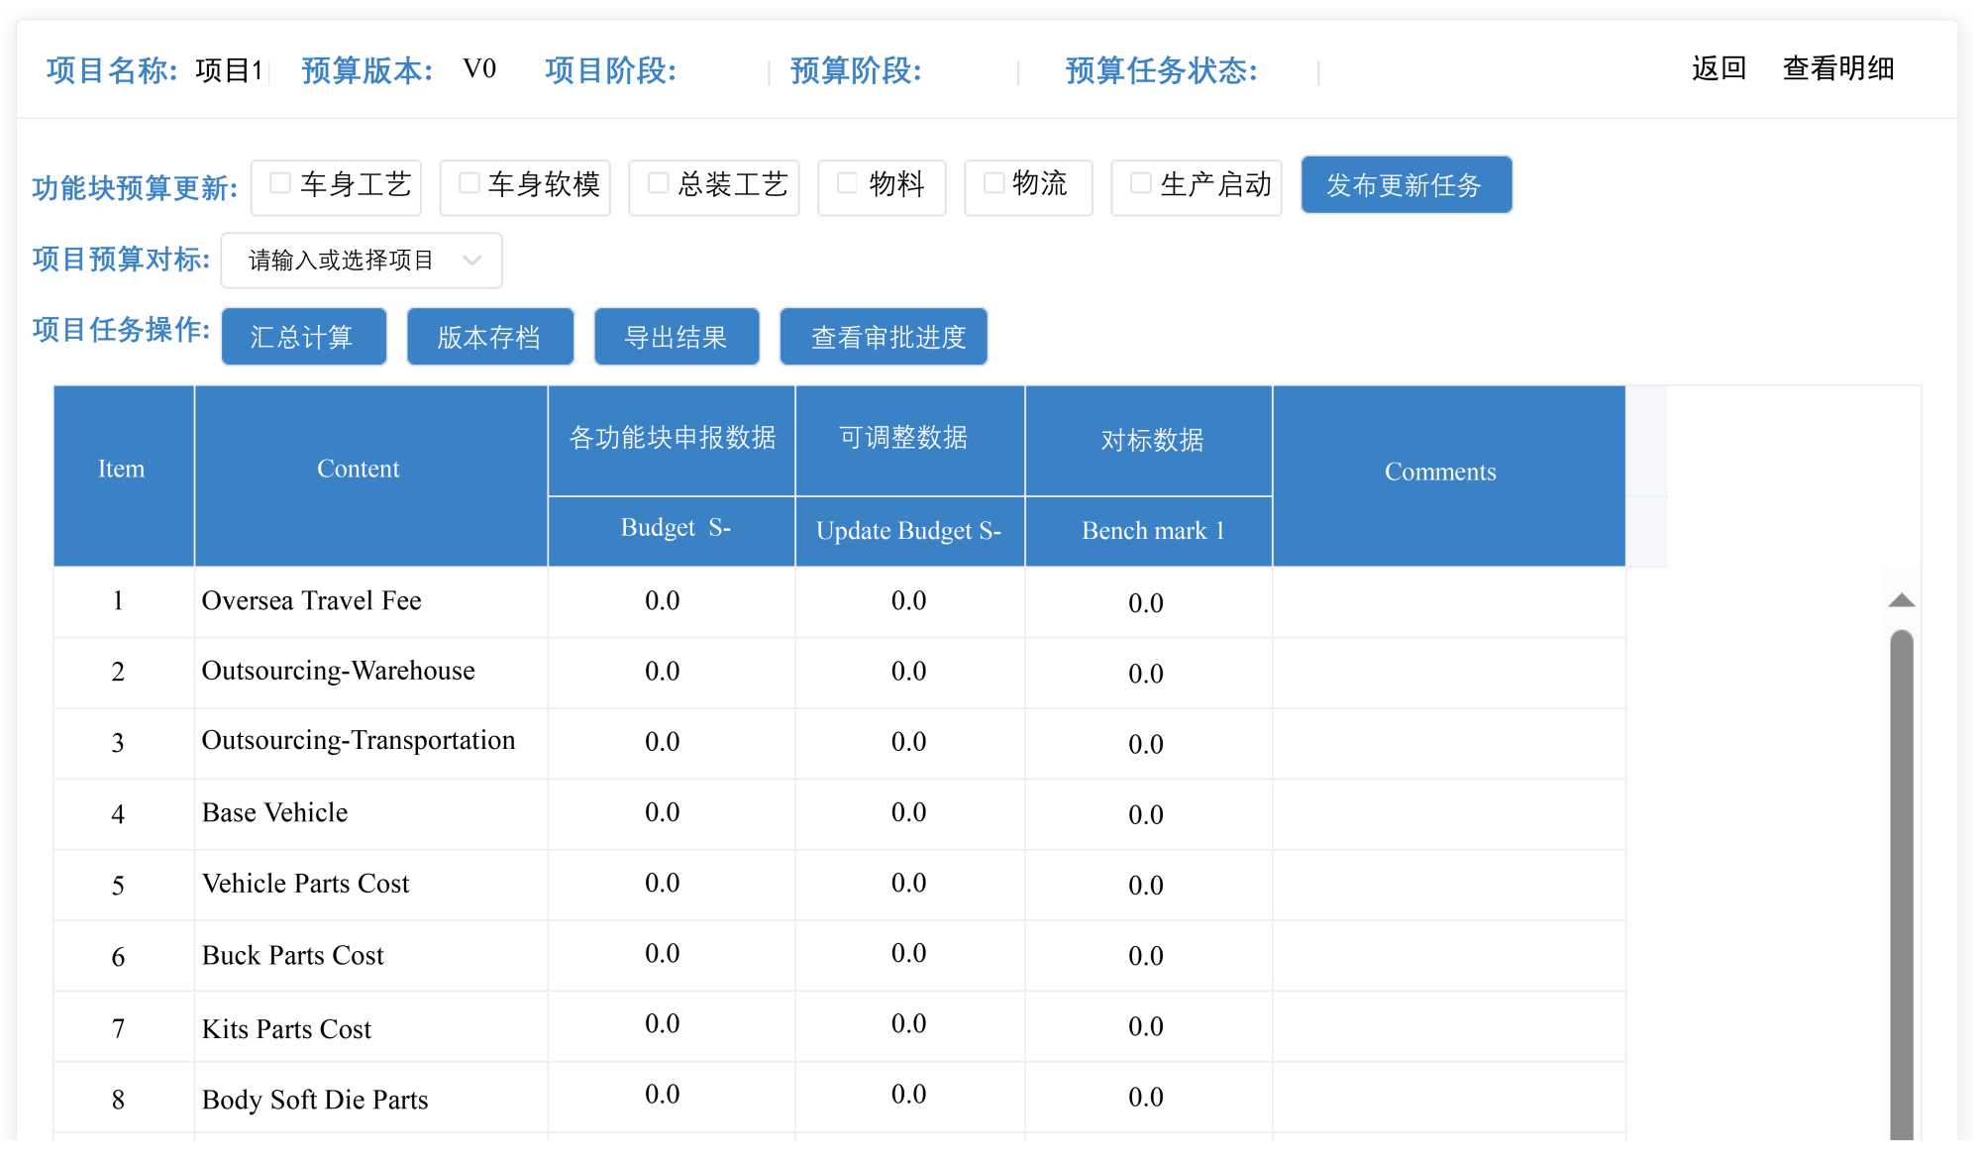Image resolution: width=1981 pixels, height=1162 pixels.
Task: Enable the 总装工艺 checkbox
Action: point(658,183)
